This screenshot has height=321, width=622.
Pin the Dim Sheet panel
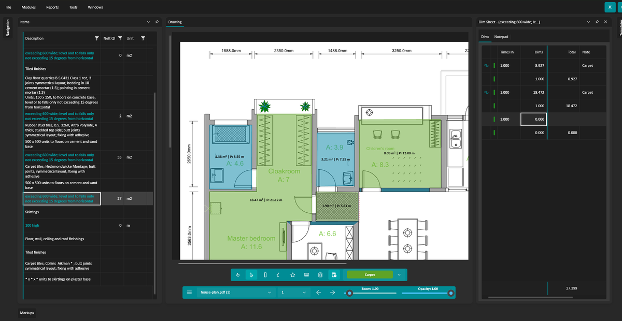pyautogui.click(x=597, y=22)
